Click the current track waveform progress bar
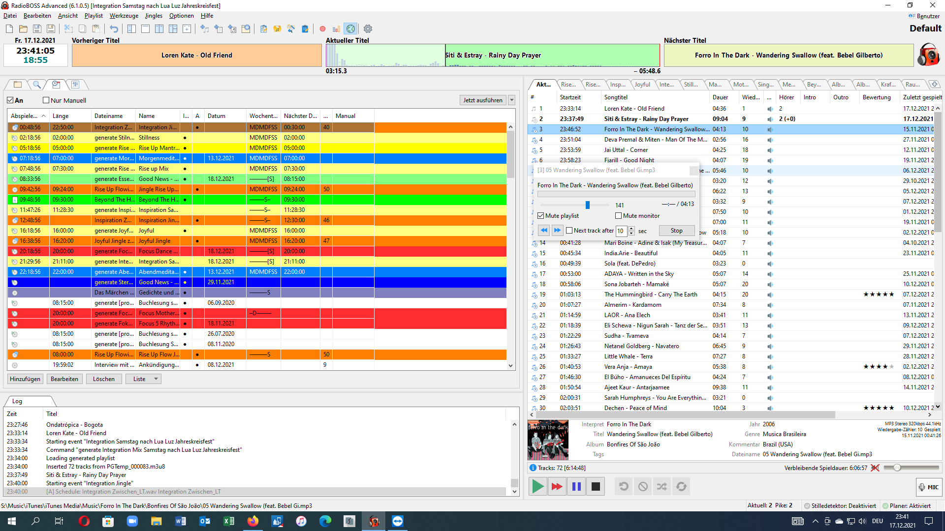The height and width of the screenshot is (531, 945). coord(493,55)
